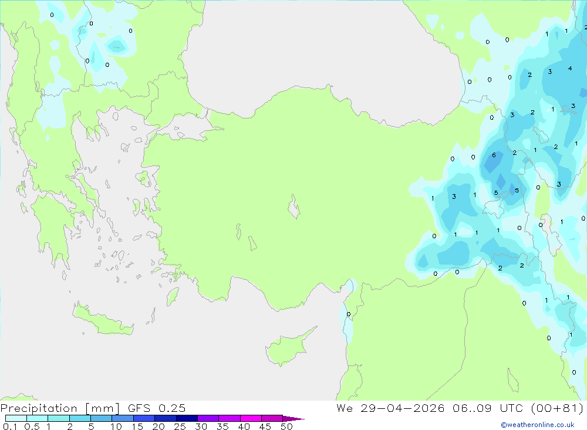Click the 35–40 mm violet legend swatch
587x430 pixels.
coord(230,418)
